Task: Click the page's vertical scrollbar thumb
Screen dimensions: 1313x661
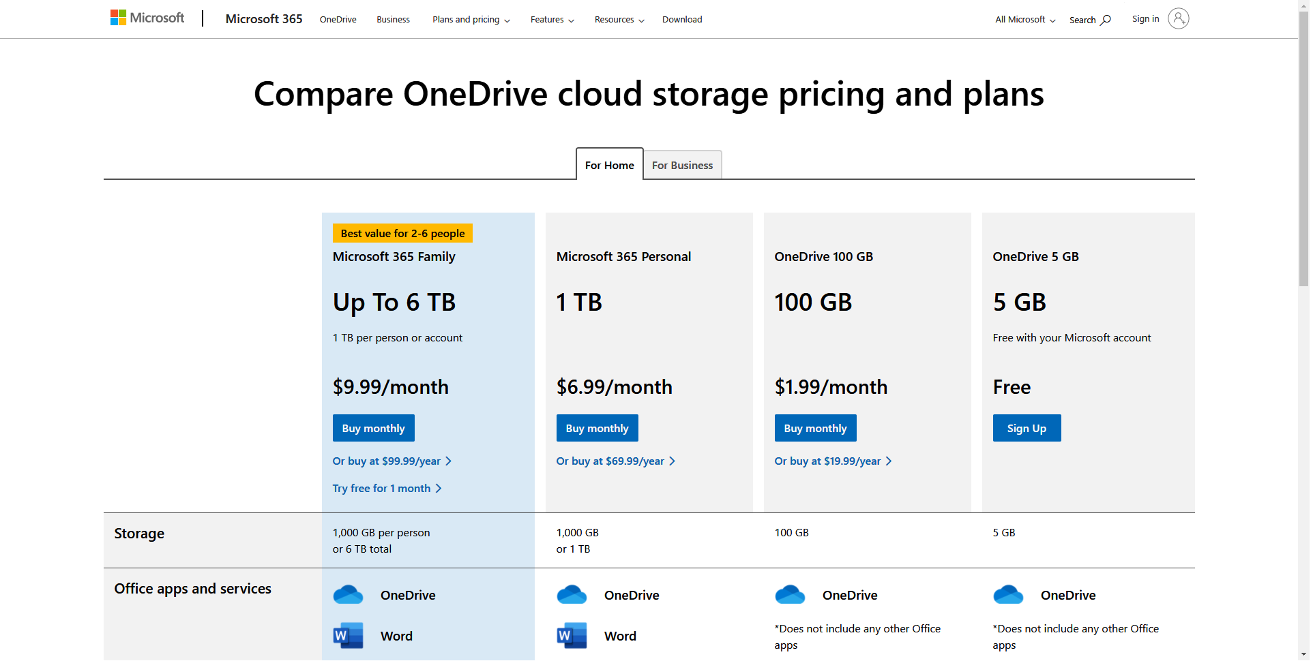Action: tap(1303, 147)
